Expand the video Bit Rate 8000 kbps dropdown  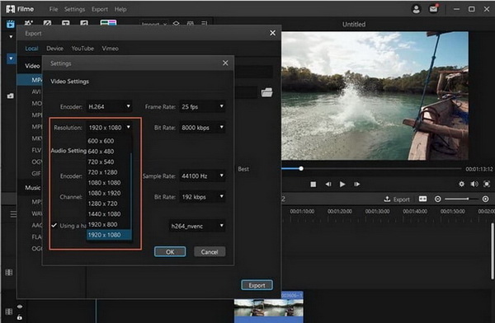click(202, 128)
